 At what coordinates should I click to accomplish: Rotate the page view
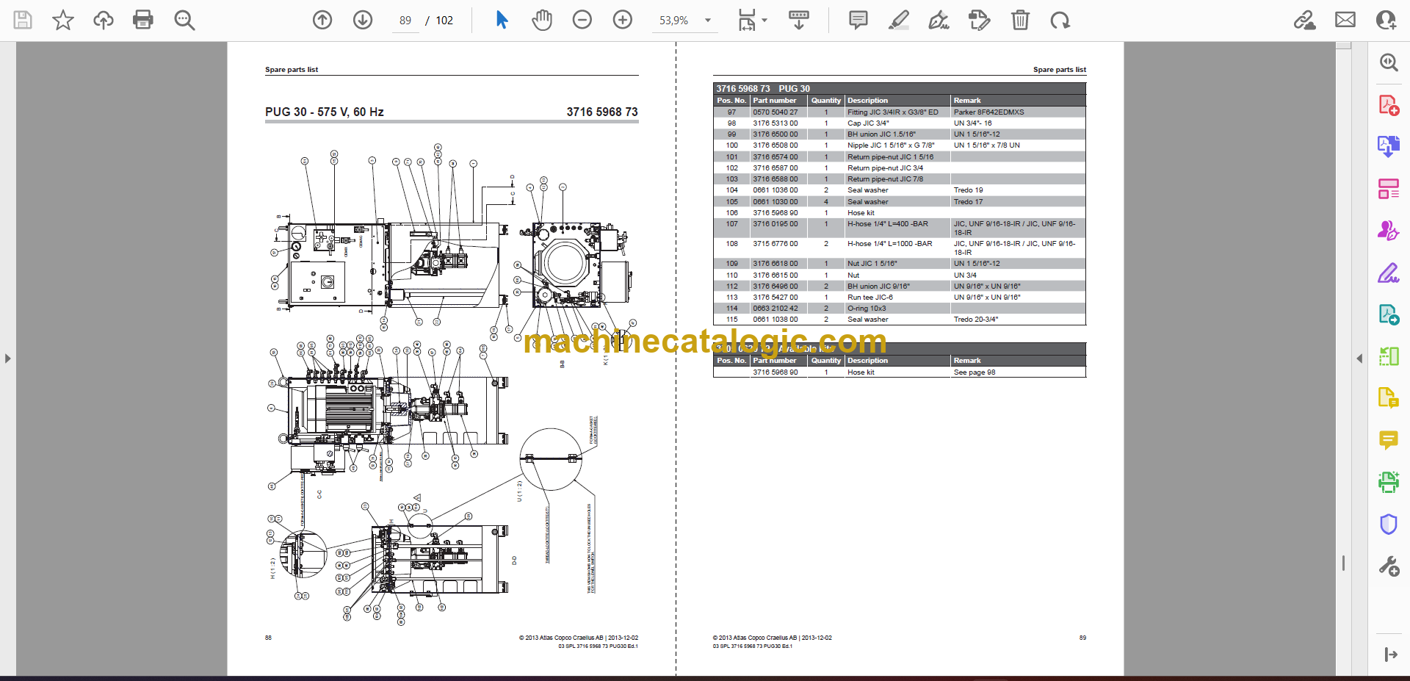click(1060, 20)
